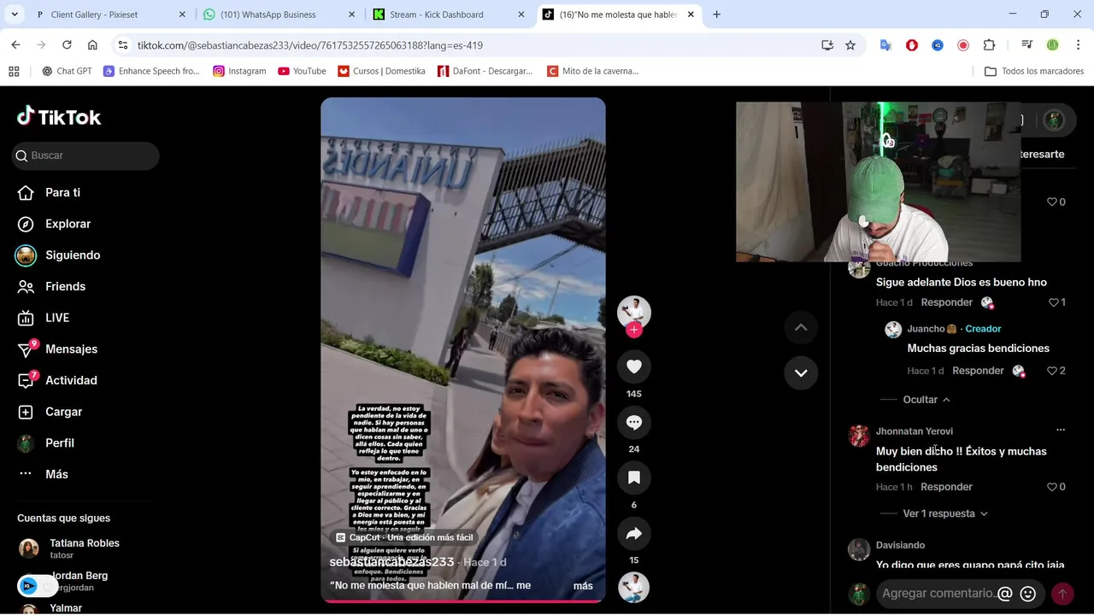This screenshot has height=615, width=1094.
Task: Open Google Translate extension icon
Action: [x=886, y=45]
